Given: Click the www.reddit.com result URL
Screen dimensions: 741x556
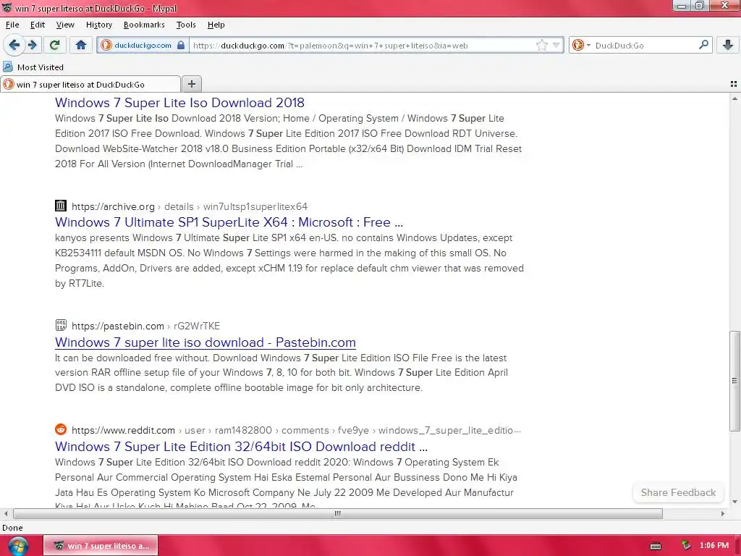Looking at the screenshot, I should (x=123, y=430).
